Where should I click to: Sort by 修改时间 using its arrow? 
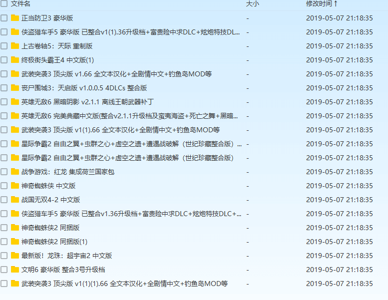[x=336, y=3]
